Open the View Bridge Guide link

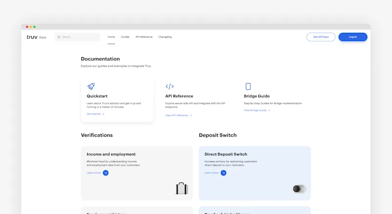point(255,110)
